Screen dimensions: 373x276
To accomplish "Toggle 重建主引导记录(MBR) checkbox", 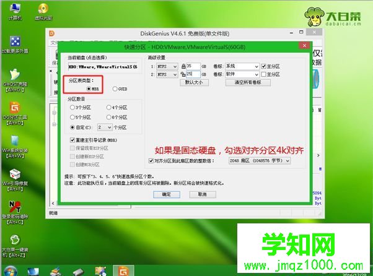I will (72, 140).
